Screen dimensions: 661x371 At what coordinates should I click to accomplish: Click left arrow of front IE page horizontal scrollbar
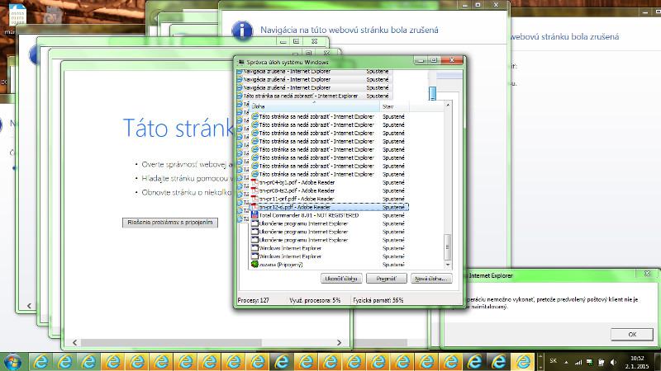74,343
